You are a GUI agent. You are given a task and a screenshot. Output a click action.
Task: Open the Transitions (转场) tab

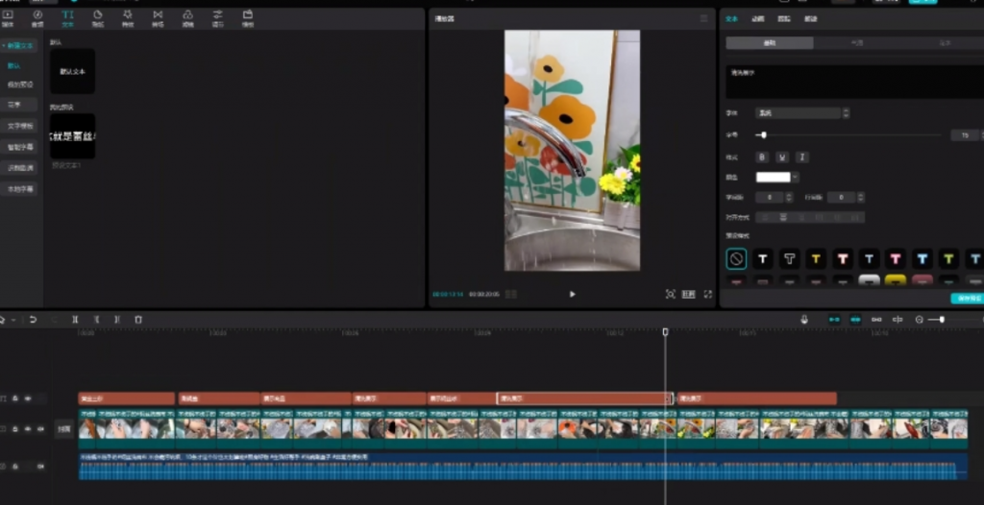(x=158, y=18)
